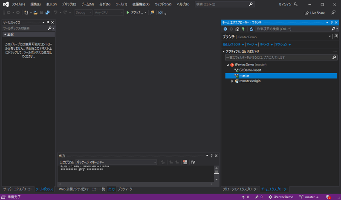Click the 作業項目の検索 search field

(x=293, y=29)
